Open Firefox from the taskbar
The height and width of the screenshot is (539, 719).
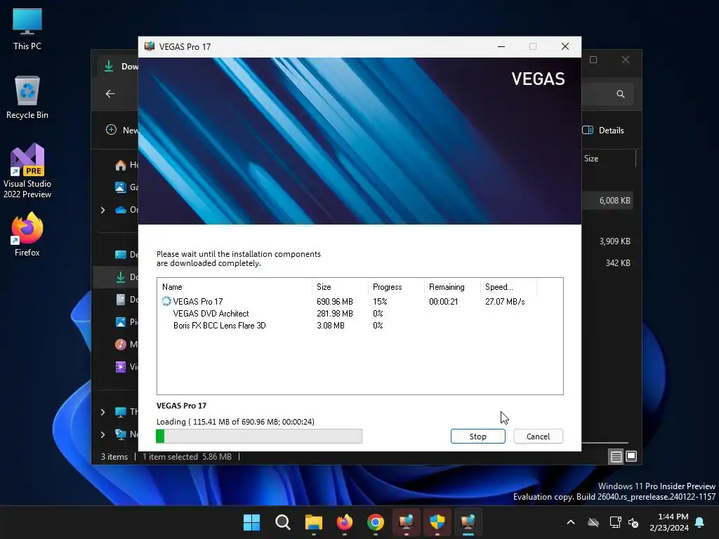[x=344, y=522]
